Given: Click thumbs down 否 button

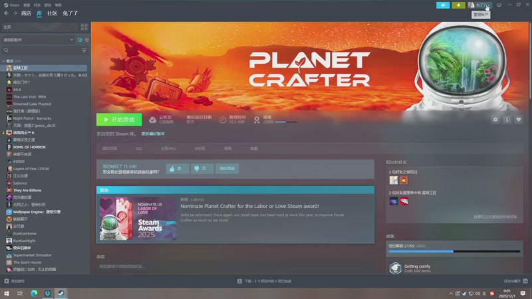Looking at the screenshot, I should 202,169.
